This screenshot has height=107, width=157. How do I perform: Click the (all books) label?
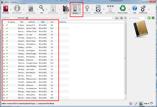(21, 18)
